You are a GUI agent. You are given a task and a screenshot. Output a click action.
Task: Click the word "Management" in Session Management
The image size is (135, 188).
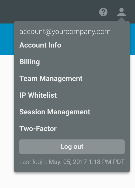[69, 112]
